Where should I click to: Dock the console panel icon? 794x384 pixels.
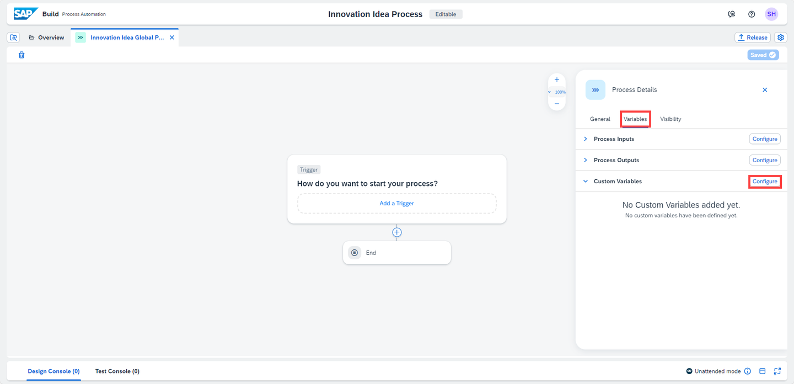pos(763,371)
